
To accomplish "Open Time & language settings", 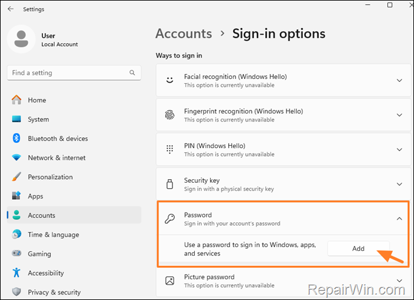I will point(74,234).
